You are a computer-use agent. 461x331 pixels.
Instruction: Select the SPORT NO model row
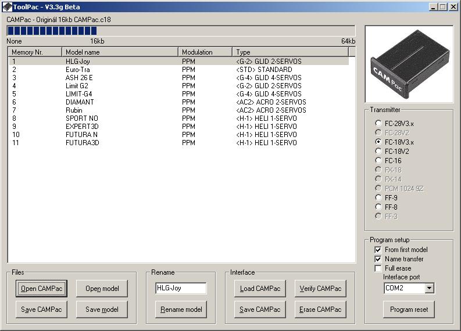178,118
